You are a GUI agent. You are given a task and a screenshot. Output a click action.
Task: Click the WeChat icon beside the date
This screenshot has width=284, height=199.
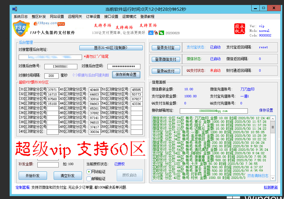[161, 33]
